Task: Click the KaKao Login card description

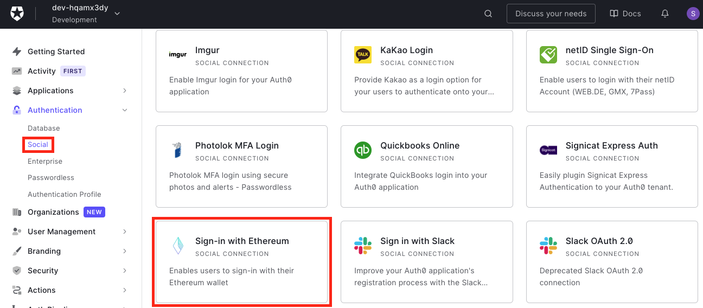Action: pyautogui.click(x=424, y=86)
